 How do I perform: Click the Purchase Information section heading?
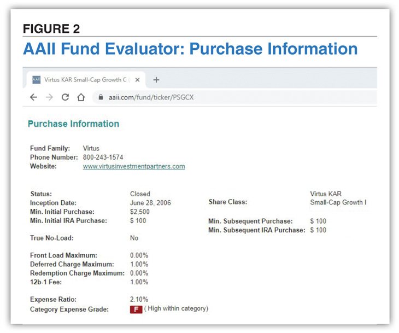pos(73,124)
